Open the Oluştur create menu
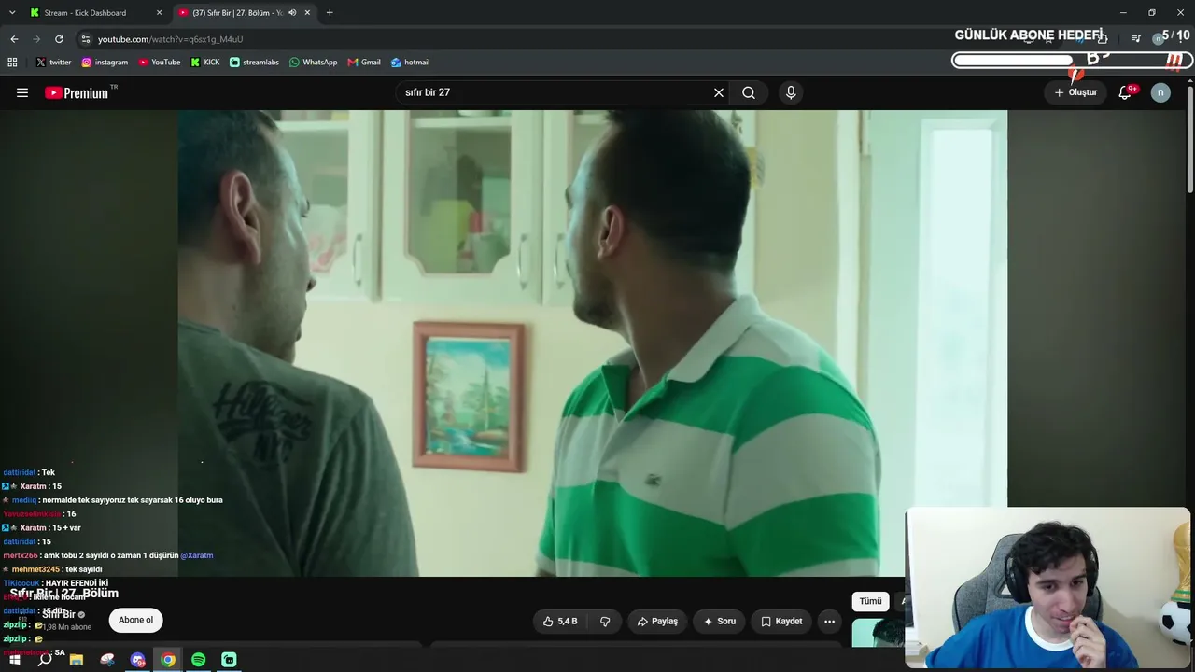This screenshot has width=1195, height=672. point(1075,92)
